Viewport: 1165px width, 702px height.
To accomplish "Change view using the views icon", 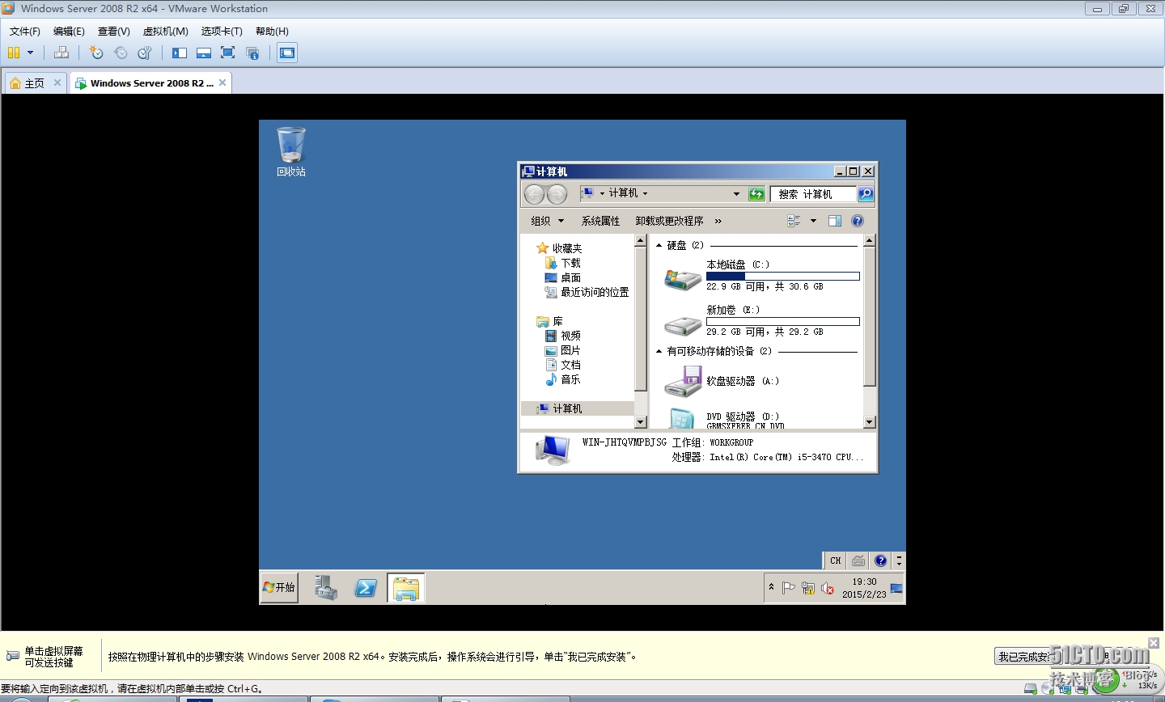I will click(x=794, y=221).
